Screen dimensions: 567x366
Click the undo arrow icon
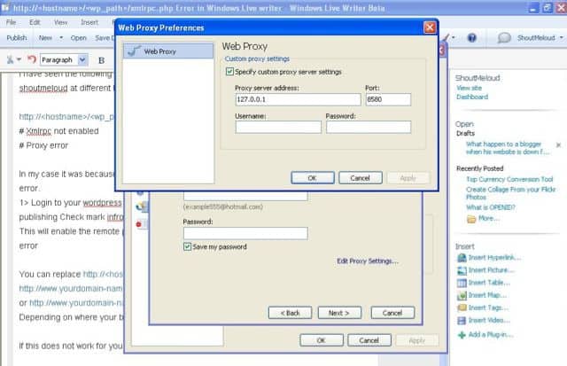32,59
